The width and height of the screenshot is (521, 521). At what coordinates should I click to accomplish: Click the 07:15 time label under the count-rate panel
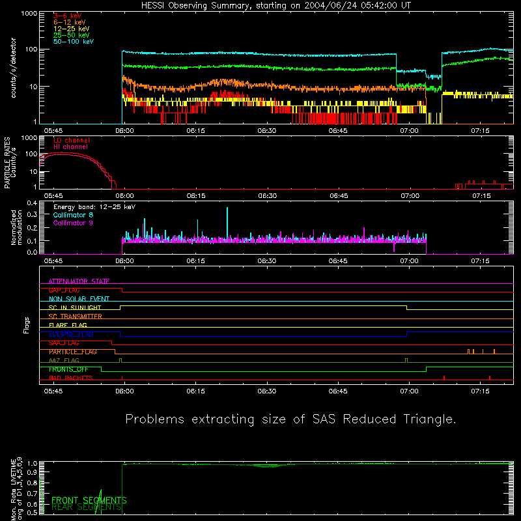pos(480,131)
